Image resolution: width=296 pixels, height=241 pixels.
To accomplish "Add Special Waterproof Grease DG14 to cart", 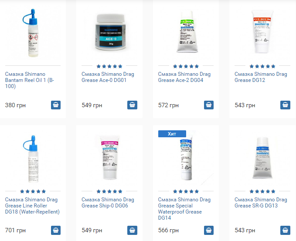I will tap(209, 230).
